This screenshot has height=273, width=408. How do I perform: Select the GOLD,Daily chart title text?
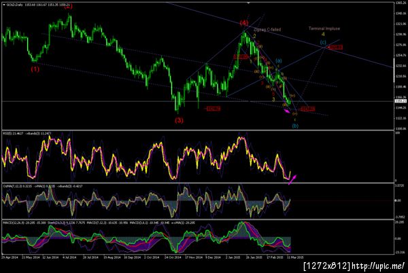(14, 5)
